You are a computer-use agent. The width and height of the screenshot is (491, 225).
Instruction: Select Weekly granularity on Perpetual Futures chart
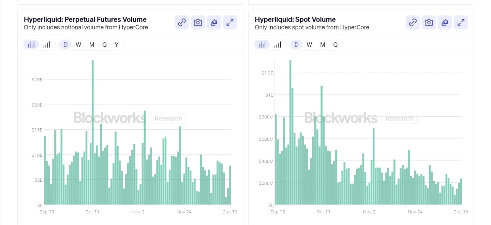point(78,44)
